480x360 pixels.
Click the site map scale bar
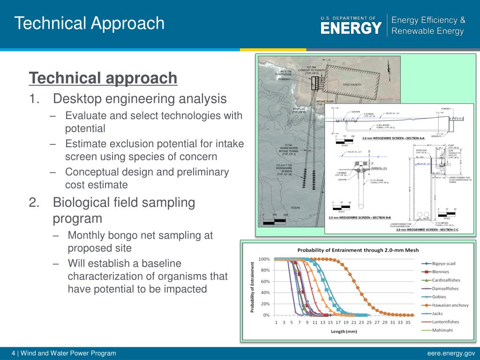[274, 220]
